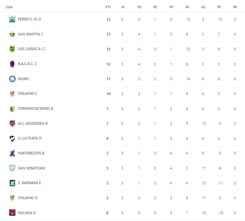Sort by the DF column header
The image size is (245, 221).
[219, 7]
